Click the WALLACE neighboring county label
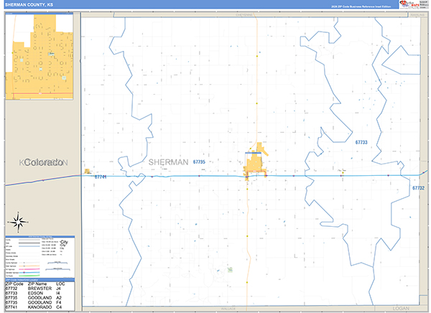Image resolution: width=431 pixels, height=313 pixels. [x=228, y=309]
